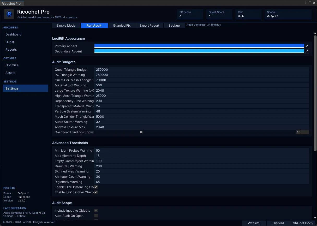Open VRChat Docs
Screen dimensions: 317x226
303,223
